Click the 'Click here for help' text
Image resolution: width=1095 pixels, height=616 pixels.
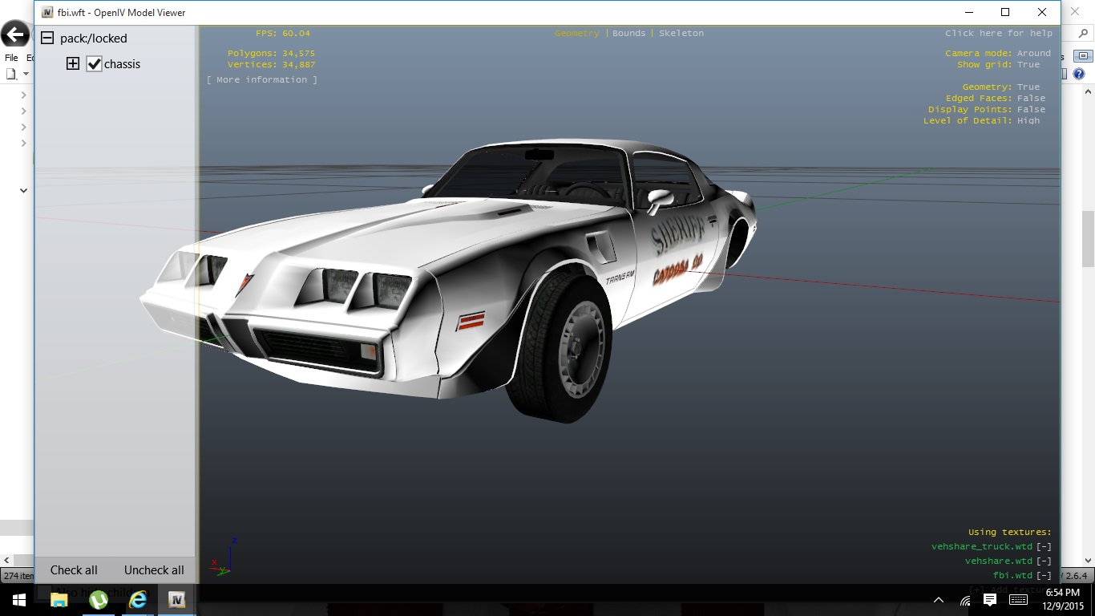point(998,34)
